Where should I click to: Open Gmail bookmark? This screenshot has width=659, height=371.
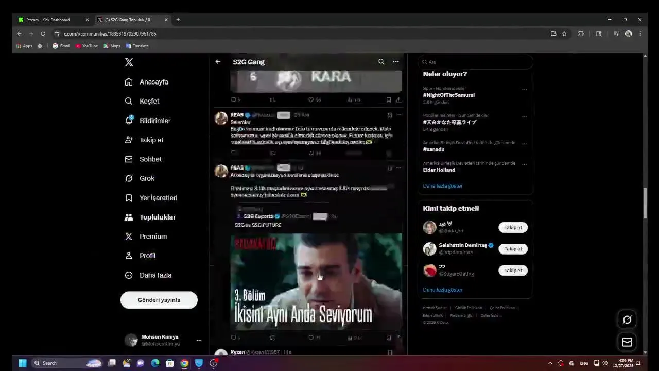click(x=61, y=46)
